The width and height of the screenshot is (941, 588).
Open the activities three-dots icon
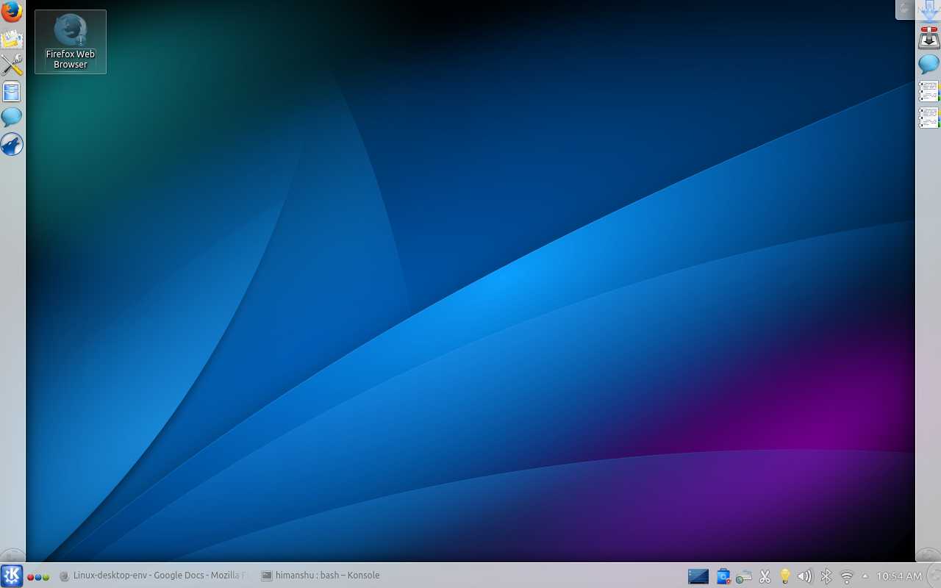[38, 576]
